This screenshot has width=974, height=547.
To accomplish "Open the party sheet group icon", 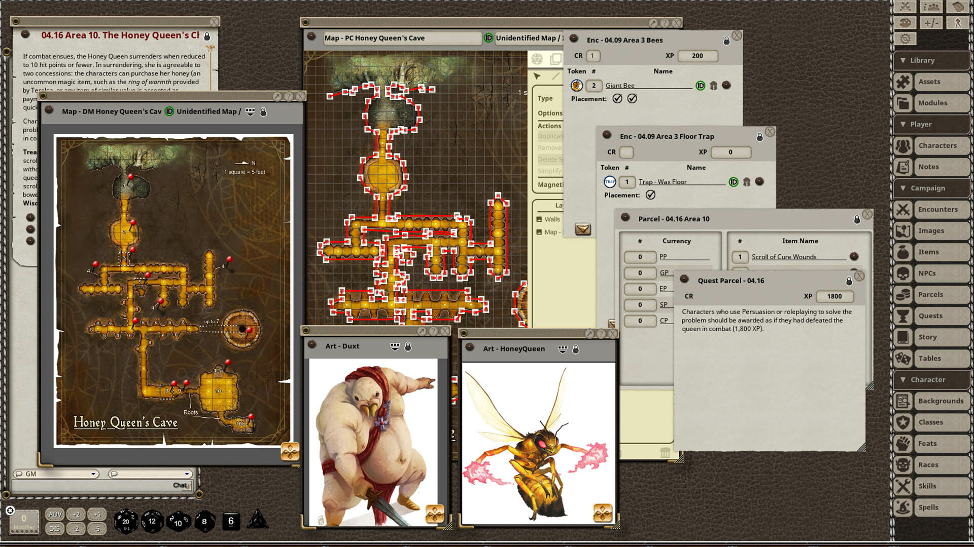I will 932,7.
